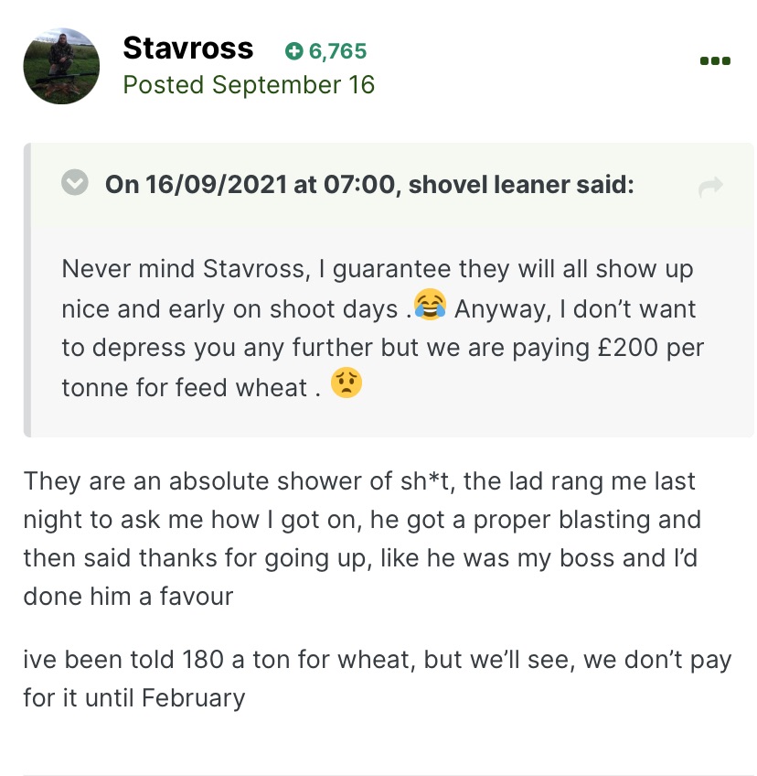Select the 'shovel leaner said:' quote header
Screen dimensions: 757x776
click(521, 184)
